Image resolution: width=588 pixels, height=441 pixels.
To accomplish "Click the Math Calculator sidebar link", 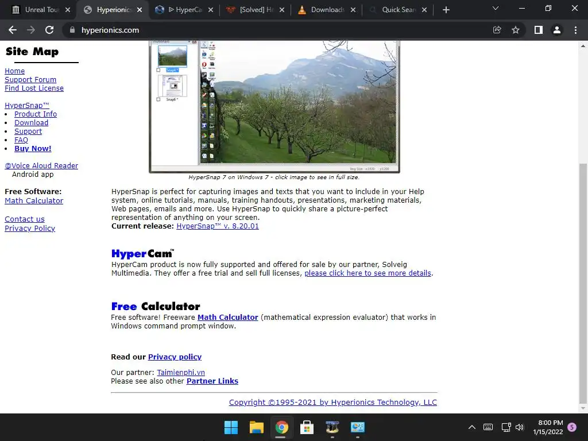I will point(34,200).
